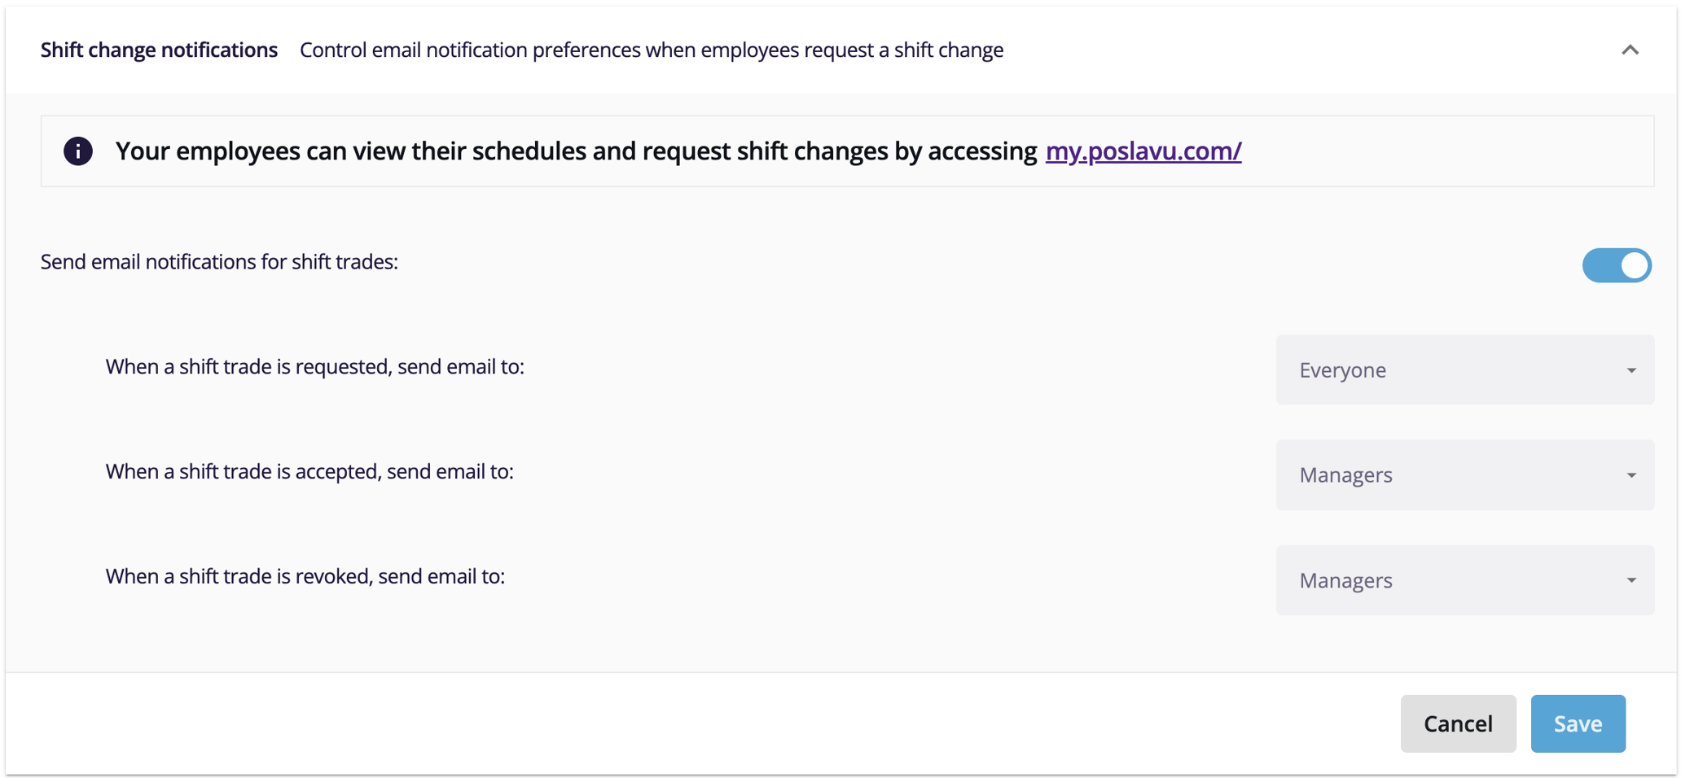This screenshot has width=1681, height=778.
Task: Save the shift change notification settings
Action: tap(1578, 723)
